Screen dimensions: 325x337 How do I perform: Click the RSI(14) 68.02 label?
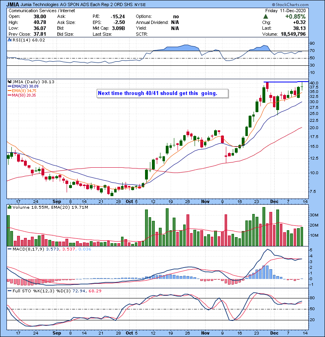pos(29,40)
